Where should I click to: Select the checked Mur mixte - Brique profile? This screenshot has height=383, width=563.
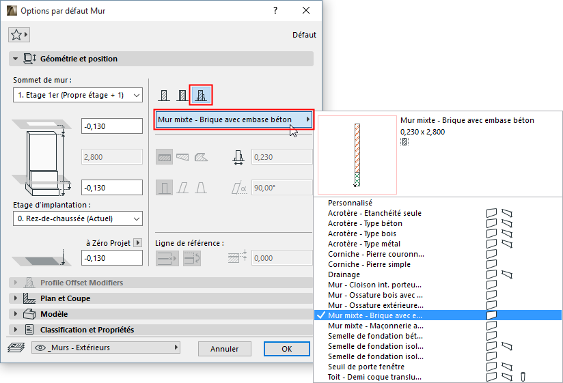(438, 315)
